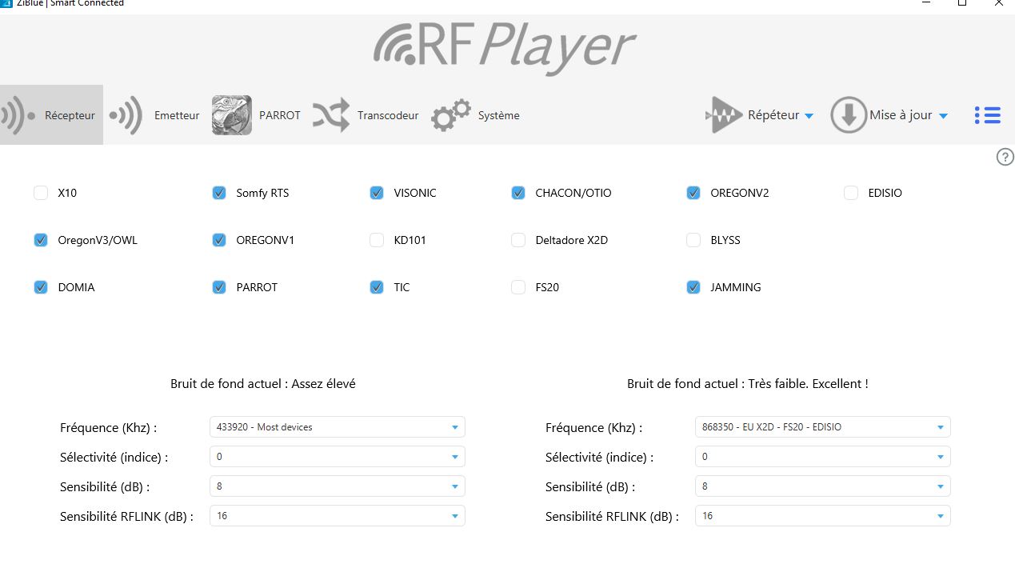The image size is (1015, 588).
Task: Switch to the Récepteur tab label
Action: 70,115
